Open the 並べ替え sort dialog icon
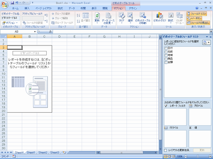 [86, 17]
